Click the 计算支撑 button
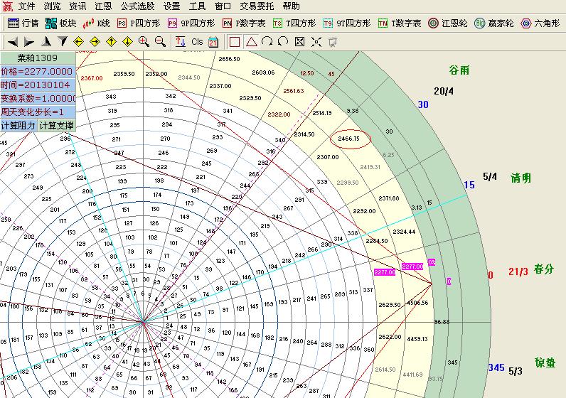 pos(56,125)
